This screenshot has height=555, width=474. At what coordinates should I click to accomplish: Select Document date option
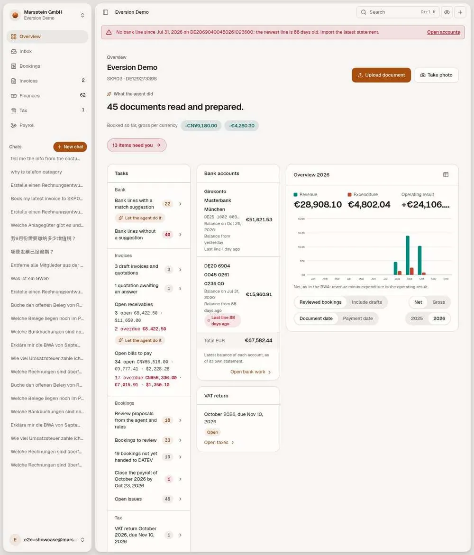[316, 318]
